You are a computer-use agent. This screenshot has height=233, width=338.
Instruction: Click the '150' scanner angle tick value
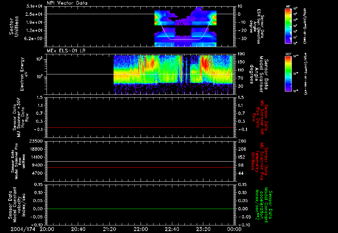pos(242,62)
